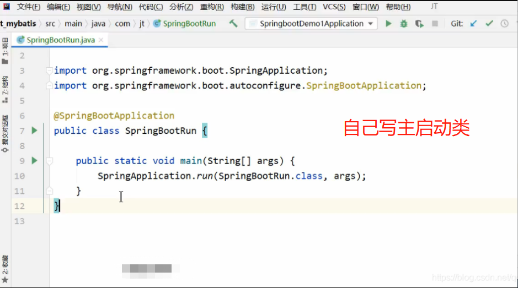Open the 运行(U) menu

click(x=274, y=7)
